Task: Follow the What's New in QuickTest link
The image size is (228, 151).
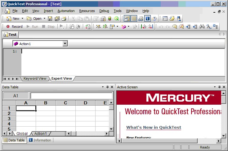Action: pyautogui.click(x=154, y=128)
